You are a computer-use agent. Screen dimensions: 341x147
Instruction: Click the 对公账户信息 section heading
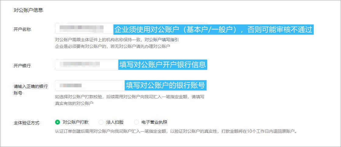click(28, 10)
